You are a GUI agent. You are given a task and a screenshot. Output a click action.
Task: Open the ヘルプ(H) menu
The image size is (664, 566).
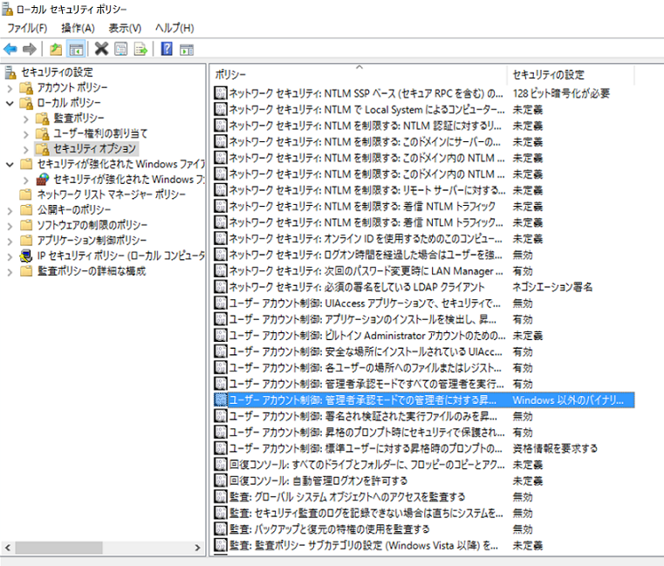(175, 28)
